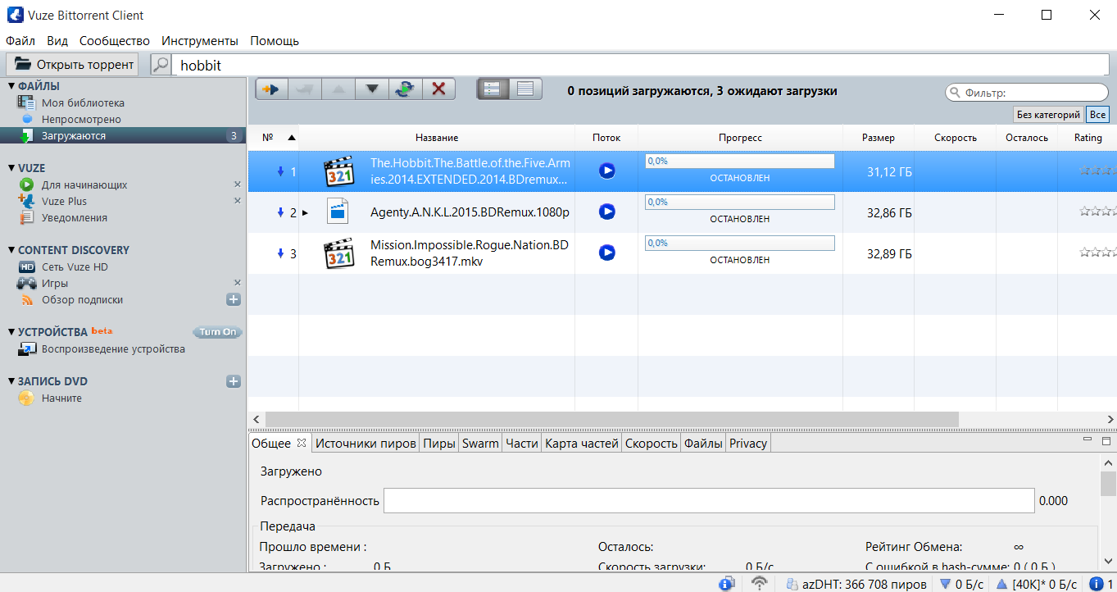Open the Помощь menu
This screenshot has height=592, width=1117.
coord(275,40)
